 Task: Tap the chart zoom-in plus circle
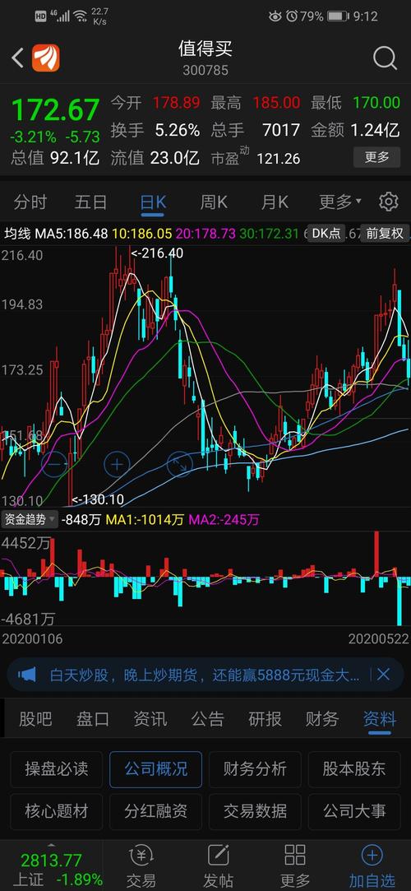pyautogui.click(x=117, y=466)
